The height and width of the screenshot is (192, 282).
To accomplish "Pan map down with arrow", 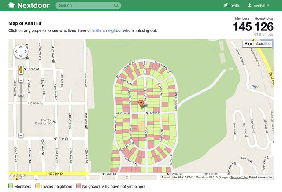I will pos(21,56).
